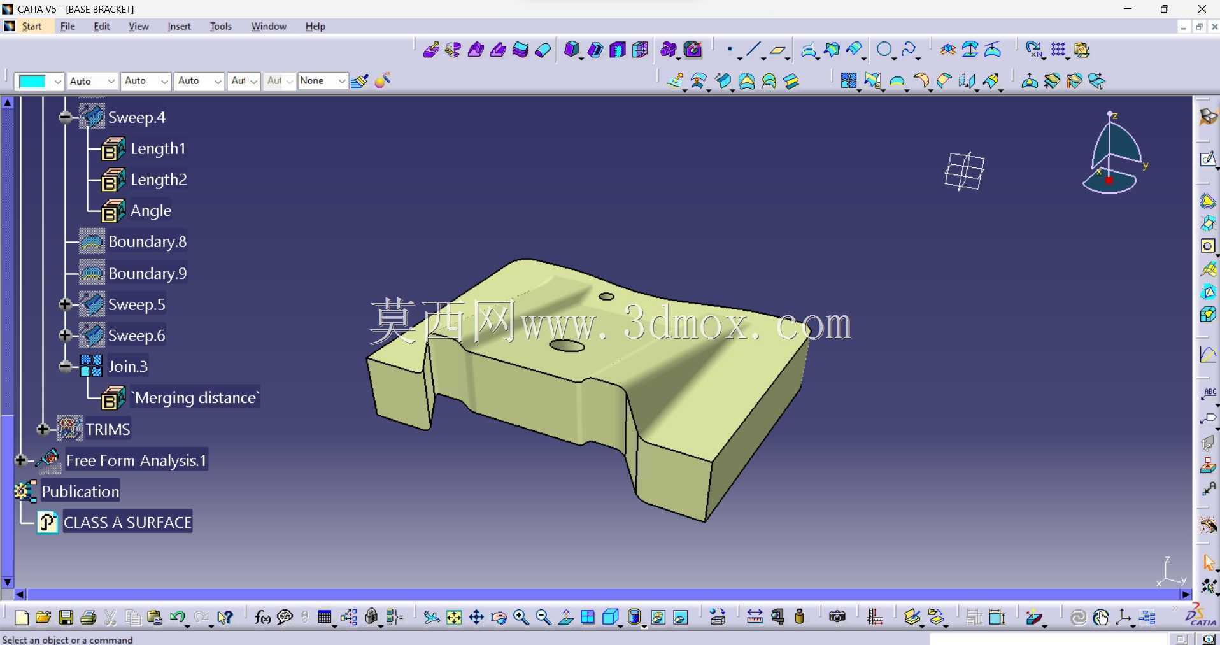This screenshot has width=1220, height=645.
Task: Select the Merging distance parameter
Action: [195, 398]
